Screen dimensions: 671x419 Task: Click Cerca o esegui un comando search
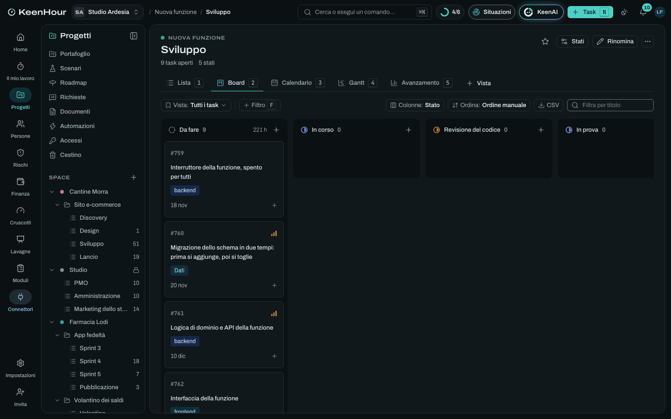coord(365,12)
